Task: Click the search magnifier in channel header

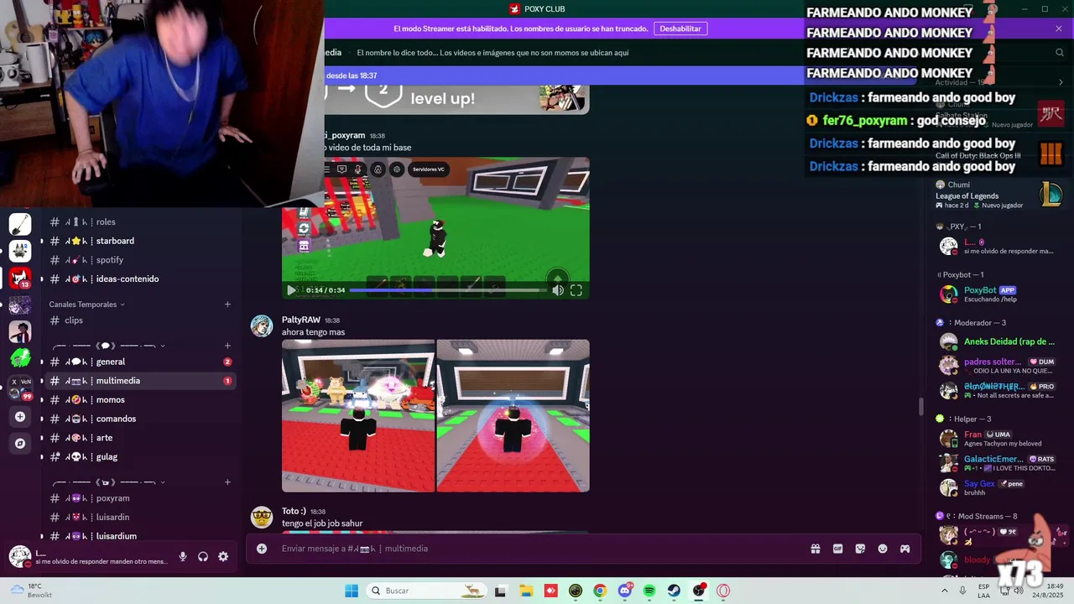Action: click(1060, 52)
